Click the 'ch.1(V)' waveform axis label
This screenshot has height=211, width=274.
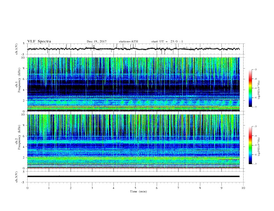[17, 49]
